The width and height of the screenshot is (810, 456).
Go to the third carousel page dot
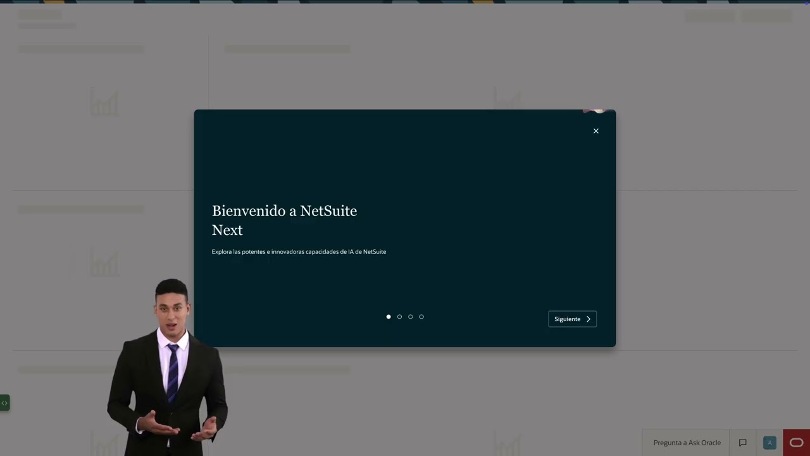[410, 317]
